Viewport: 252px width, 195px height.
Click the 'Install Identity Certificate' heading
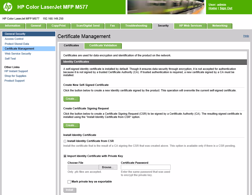80,135
